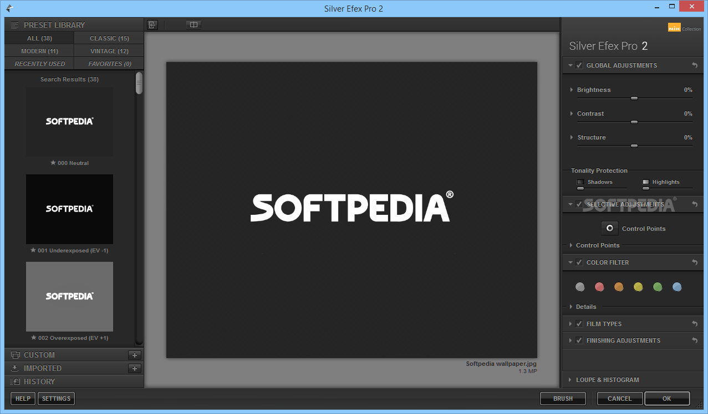Select the yellow color filter
The height and width of the screenshot is (414, 708).
(x=638, y=287)
